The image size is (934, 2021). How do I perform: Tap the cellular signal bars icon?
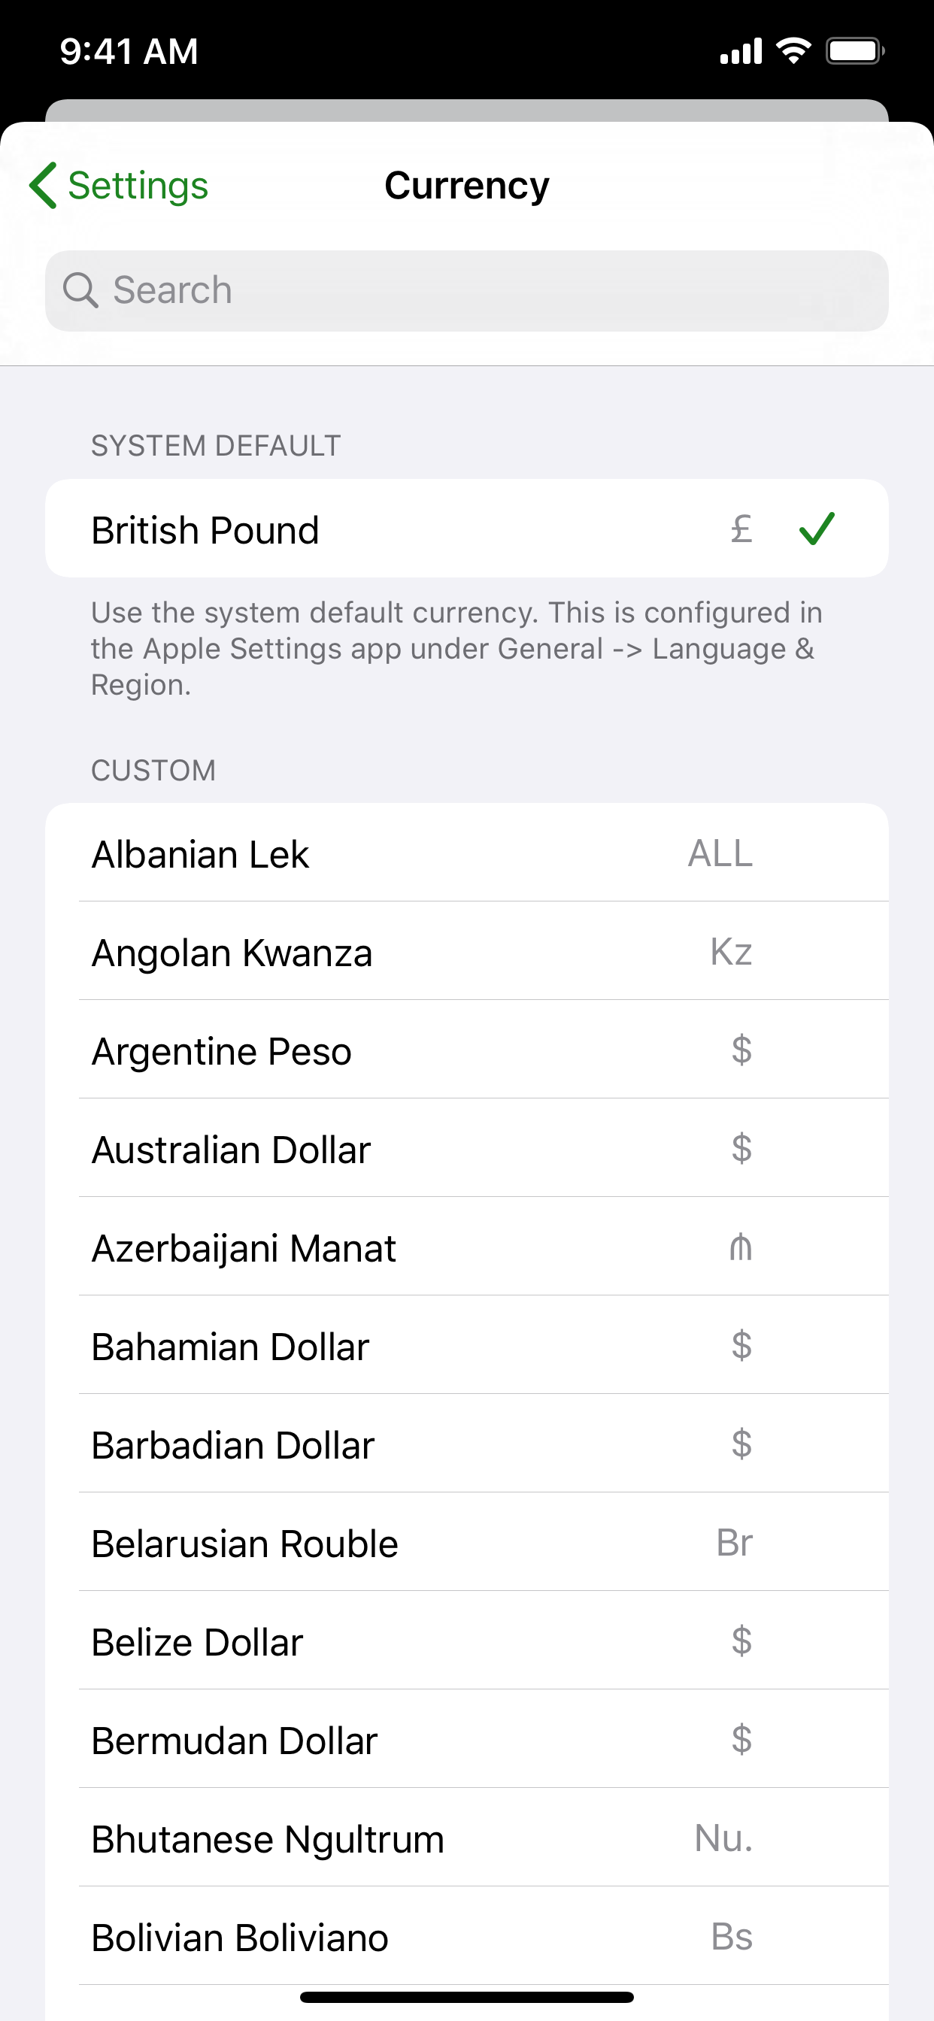click(741, 51)
